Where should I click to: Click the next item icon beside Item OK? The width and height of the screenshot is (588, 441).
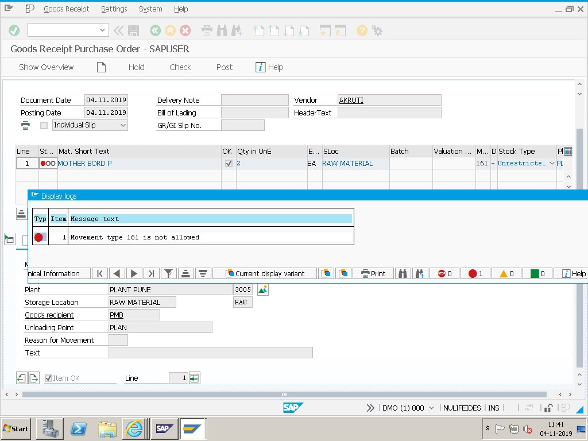[x=34, y=378]
